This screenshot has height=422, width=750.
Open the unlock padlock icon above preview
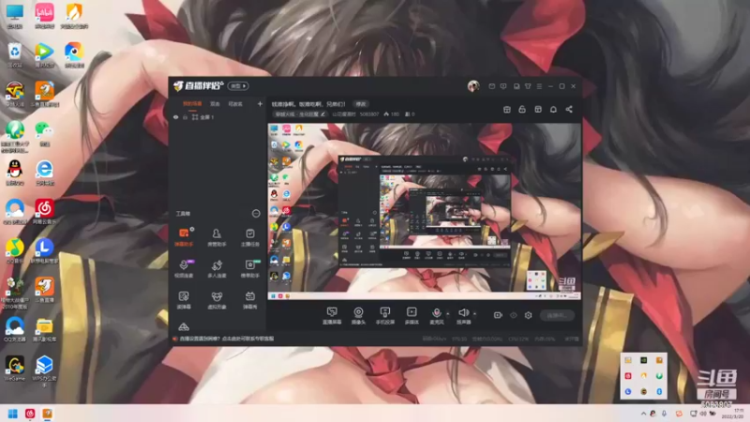(x=522, y=110)
